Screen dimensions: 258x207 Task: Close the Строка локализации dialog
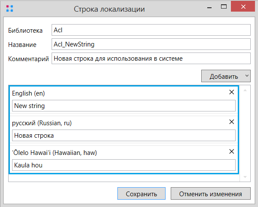pos(243,6)
